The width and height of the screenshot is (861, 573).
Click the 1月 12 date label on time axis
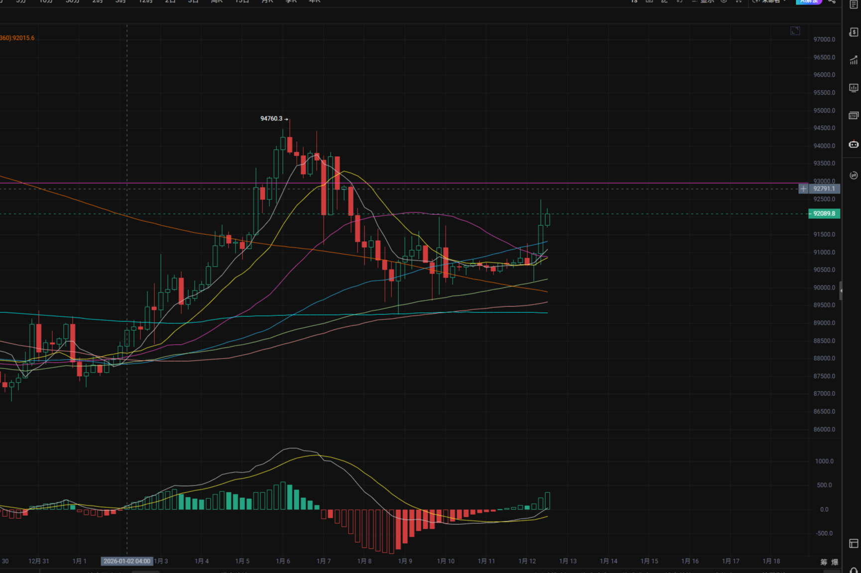click(527, 561)
